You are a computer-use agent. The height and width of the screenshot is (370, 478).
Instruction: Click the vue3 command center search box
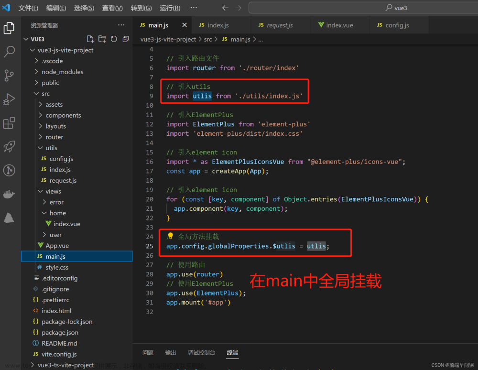[x=363, y=8]
